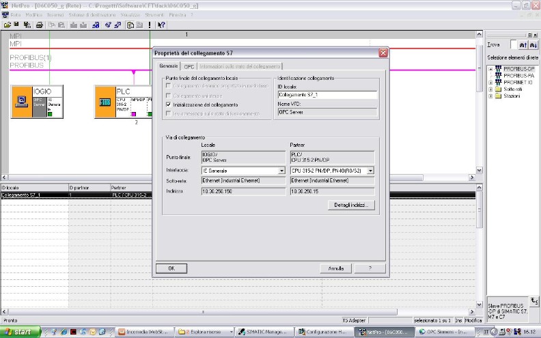Click the Open project folder toolbar icon
The width and height of the screenshot is (541, 338).
click(x=8, y=25)
